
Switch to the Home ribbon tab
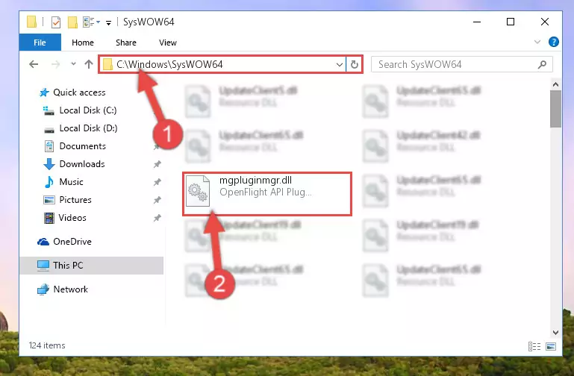tap(83, 43)
